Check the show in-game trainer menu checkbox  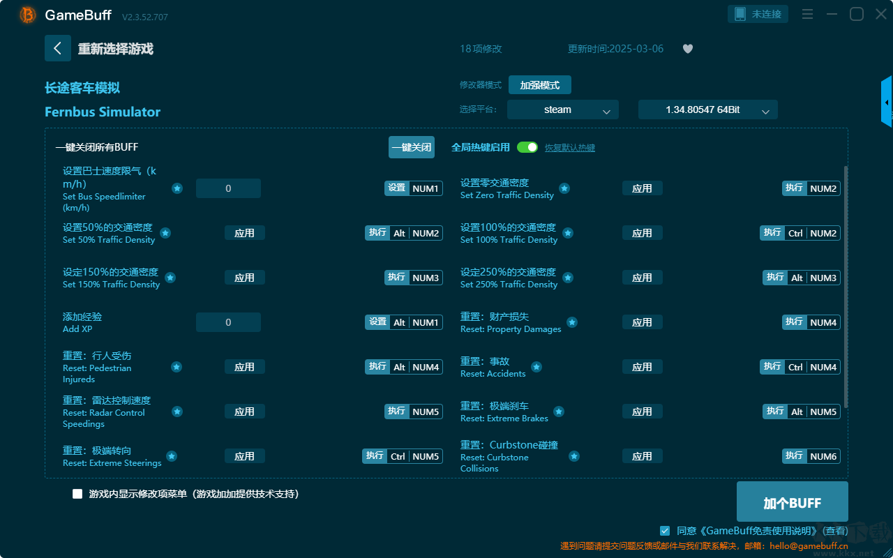click(77, 494)
